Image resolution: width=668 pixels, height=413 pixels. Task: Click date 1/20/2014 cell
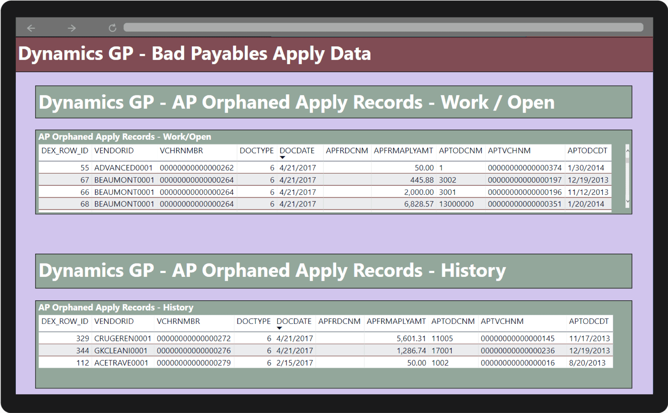pos(586,204)
